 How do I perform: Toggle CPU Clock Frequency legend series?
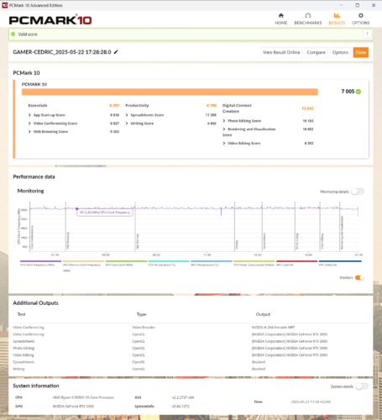coord(40,263)
